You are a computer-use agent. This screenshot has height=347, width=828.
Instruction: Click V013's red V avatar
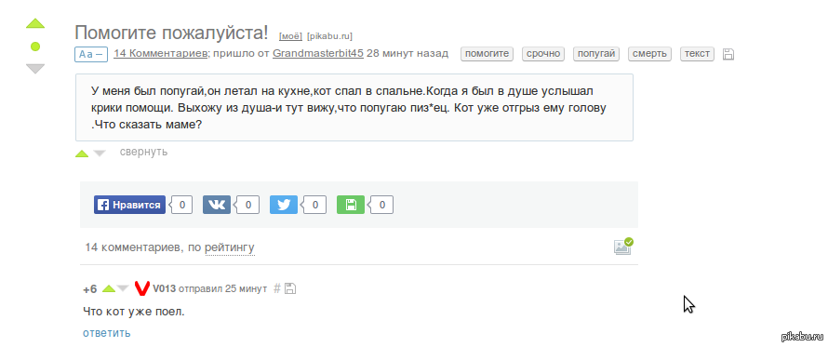pos(141,288)
